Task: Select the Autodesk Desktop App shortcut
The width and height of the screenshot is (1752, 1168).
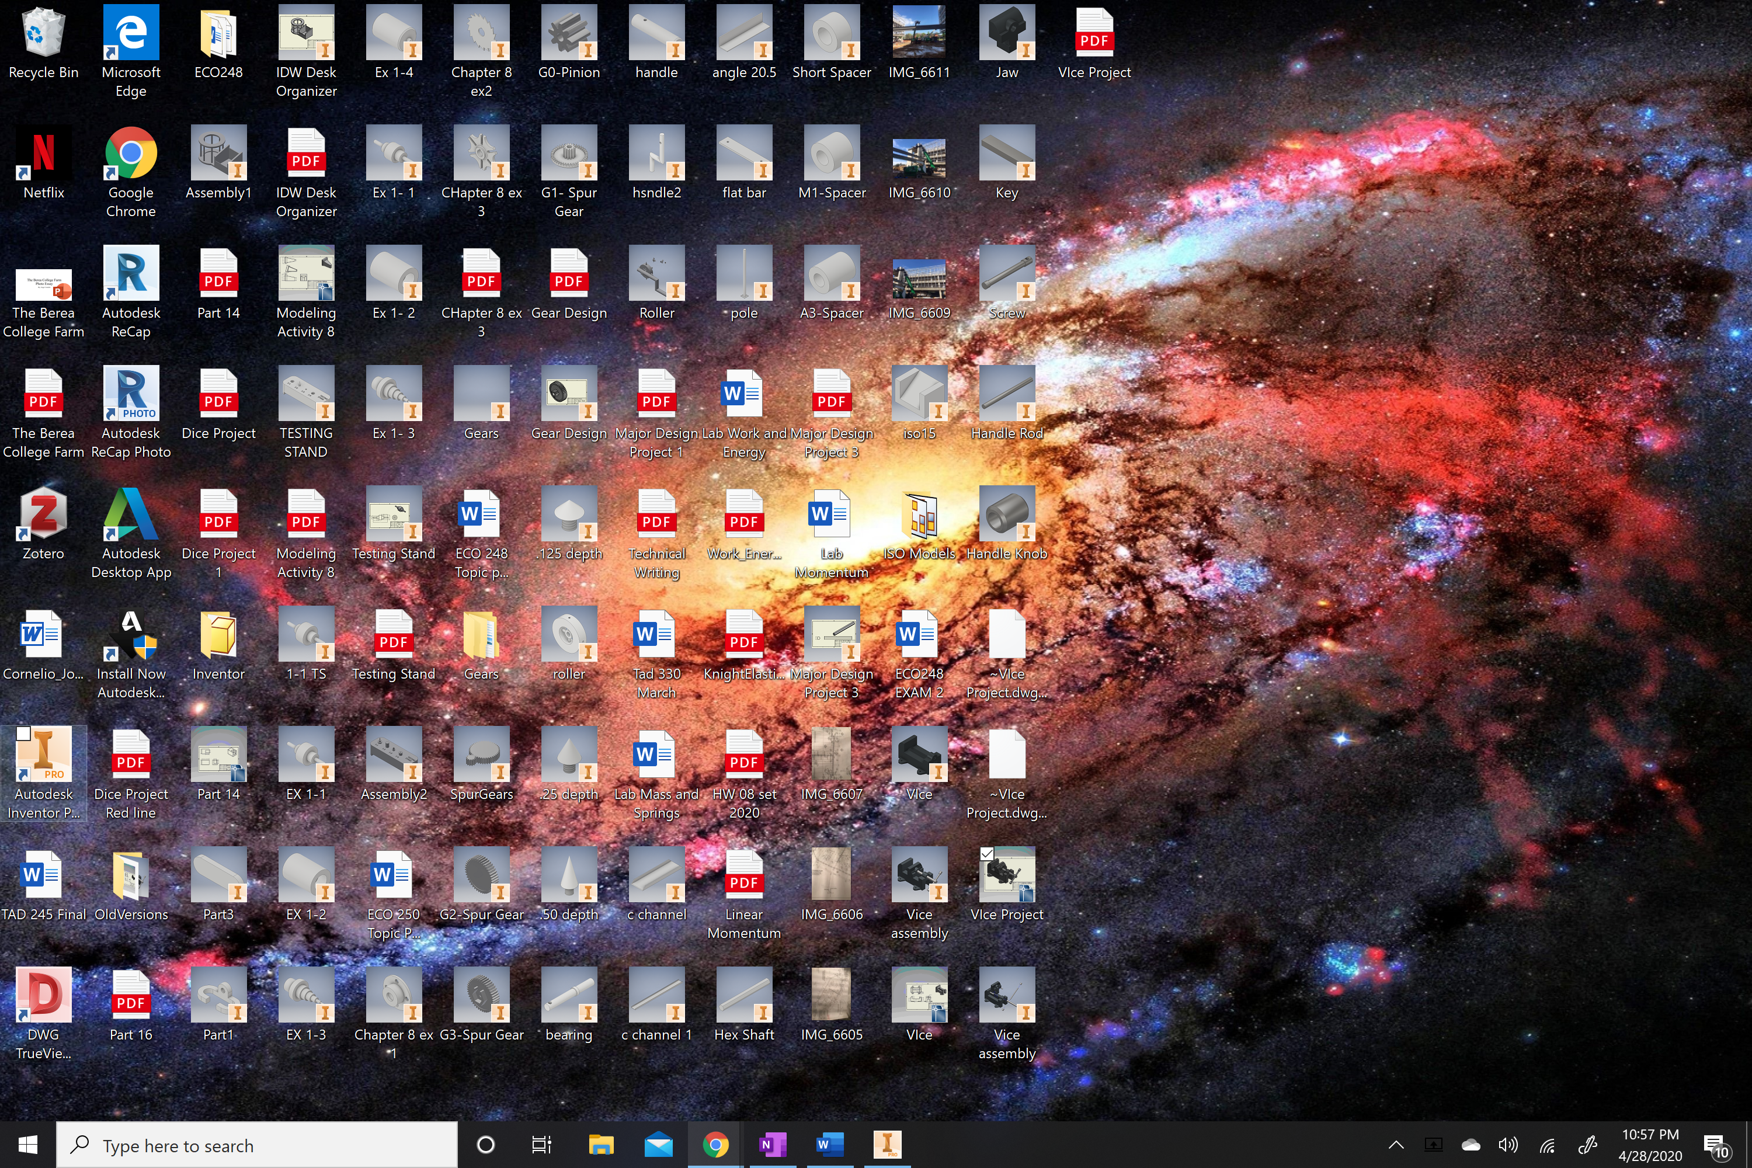Action: [x=131, y=533]
